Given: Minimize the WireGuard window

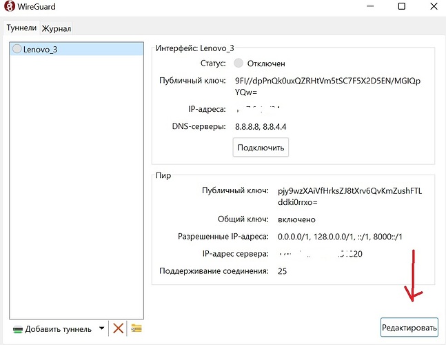Looking at the screenshot, I should (x=370, y=6).
